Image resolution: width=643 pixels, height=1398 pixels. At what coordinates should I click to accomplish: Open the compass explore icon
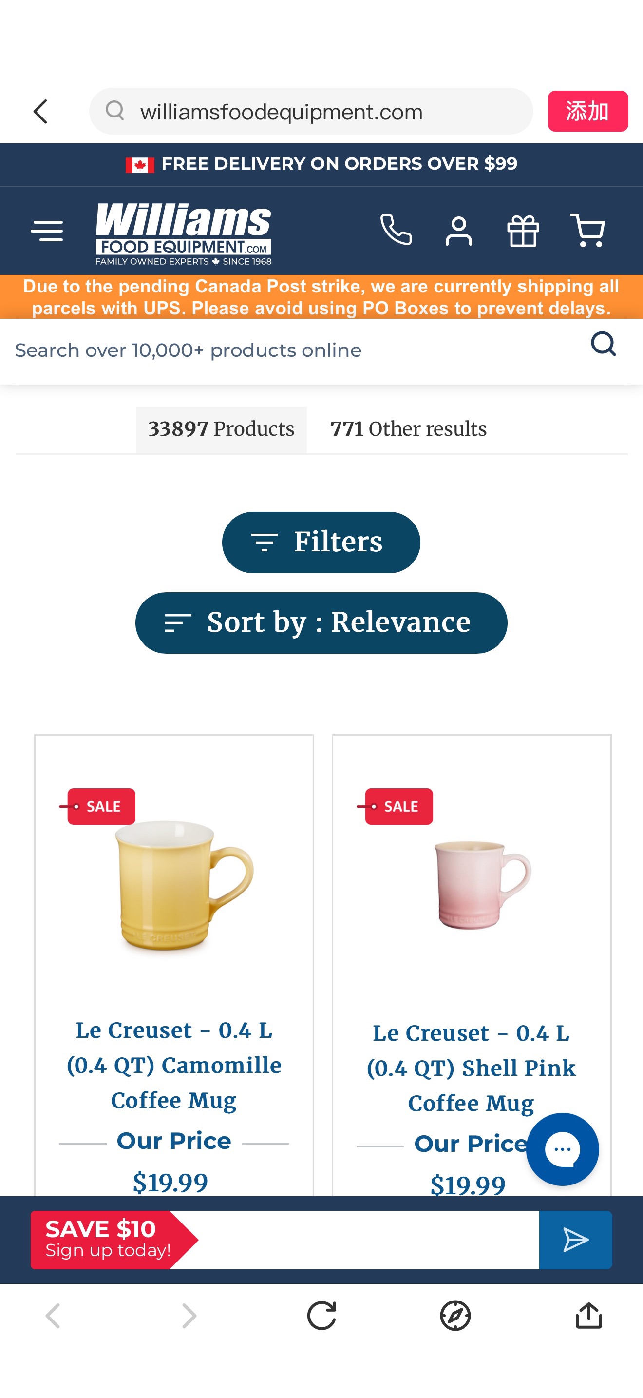point(455,1316)
